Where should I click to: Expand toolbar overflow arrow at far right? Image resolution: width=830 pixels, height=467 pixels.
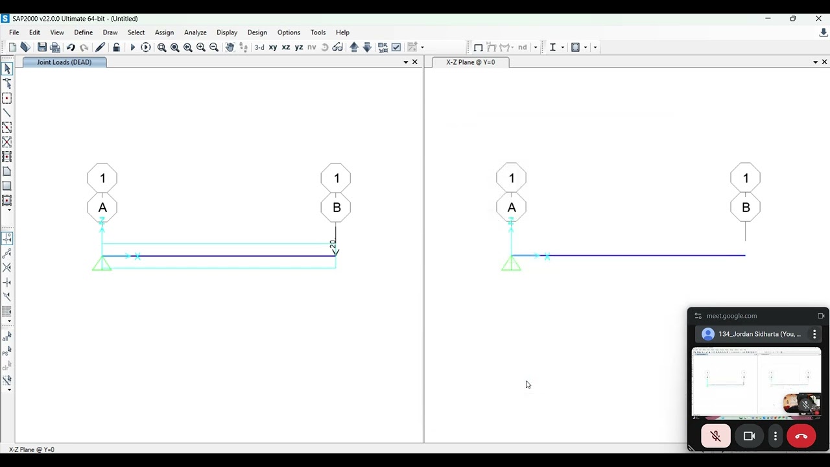[595, 47]
